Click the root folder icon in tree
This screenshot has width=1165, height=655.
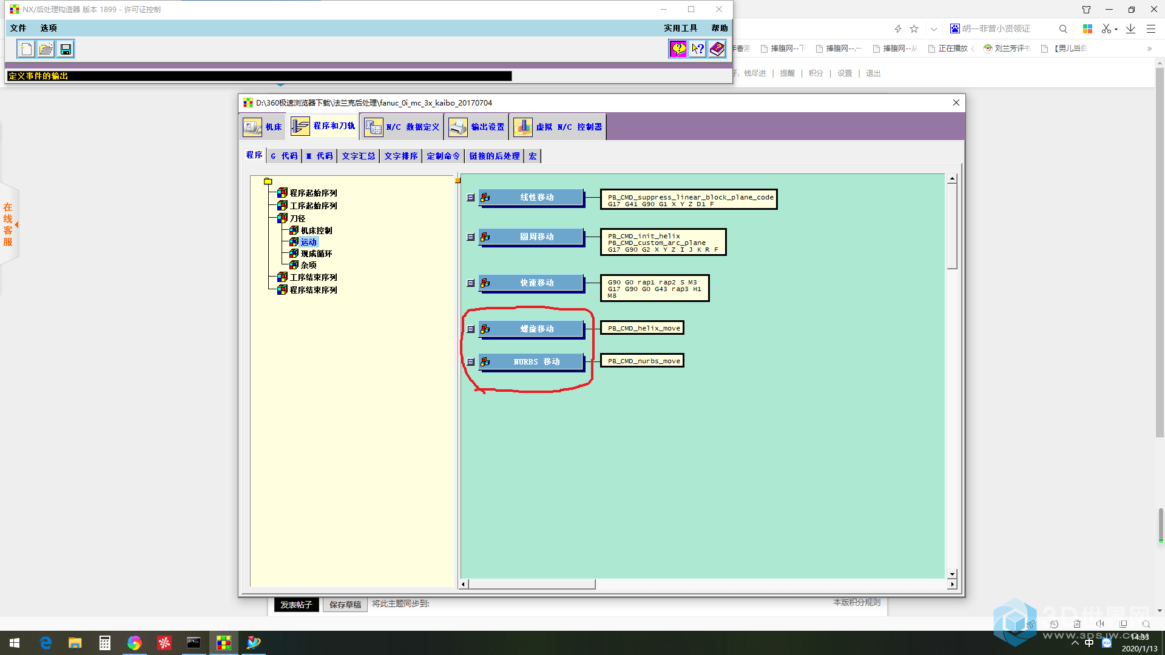[x=268, y=181]
